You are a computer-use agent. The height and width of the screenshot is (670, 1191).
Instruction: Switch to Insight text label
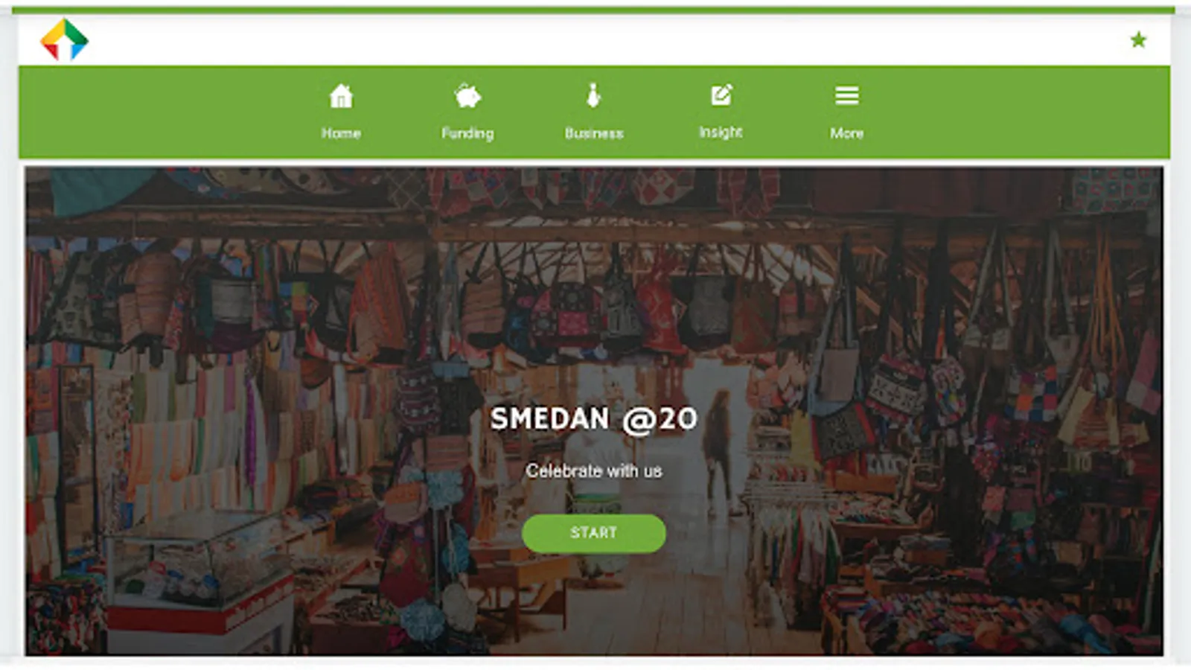[x=721, y=132]
